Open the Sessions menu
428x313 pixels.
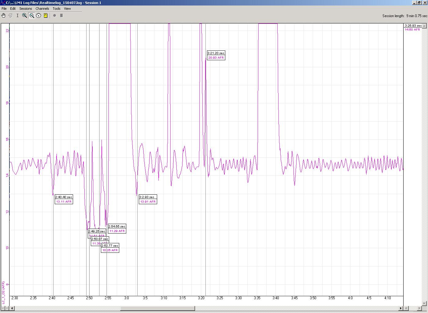pyautogui.click(x=26, y=9)
